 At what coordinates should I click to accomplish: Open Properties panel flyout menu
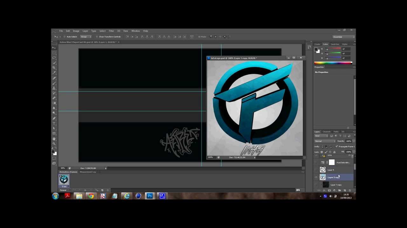[x=354, y=67]
